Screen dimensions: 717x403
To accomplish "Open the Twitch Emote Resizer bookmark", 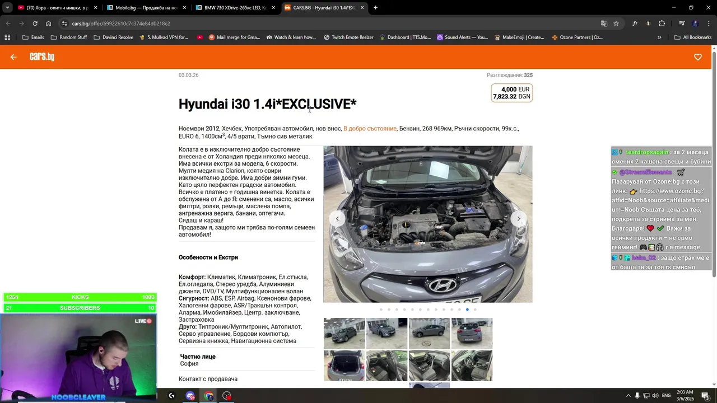I will pos(348,38).
